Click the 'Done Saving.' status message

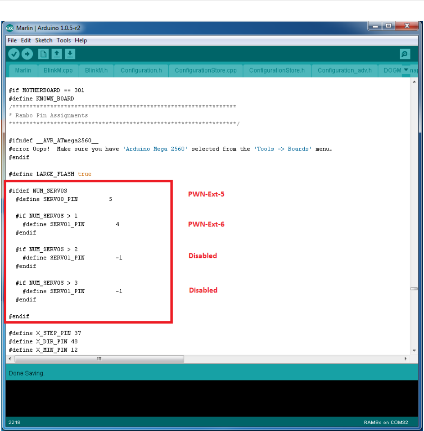(x=27, y=373)
